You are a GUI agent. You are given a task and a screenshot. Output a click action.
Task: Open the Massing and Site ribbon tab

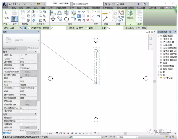coord(61,8)
